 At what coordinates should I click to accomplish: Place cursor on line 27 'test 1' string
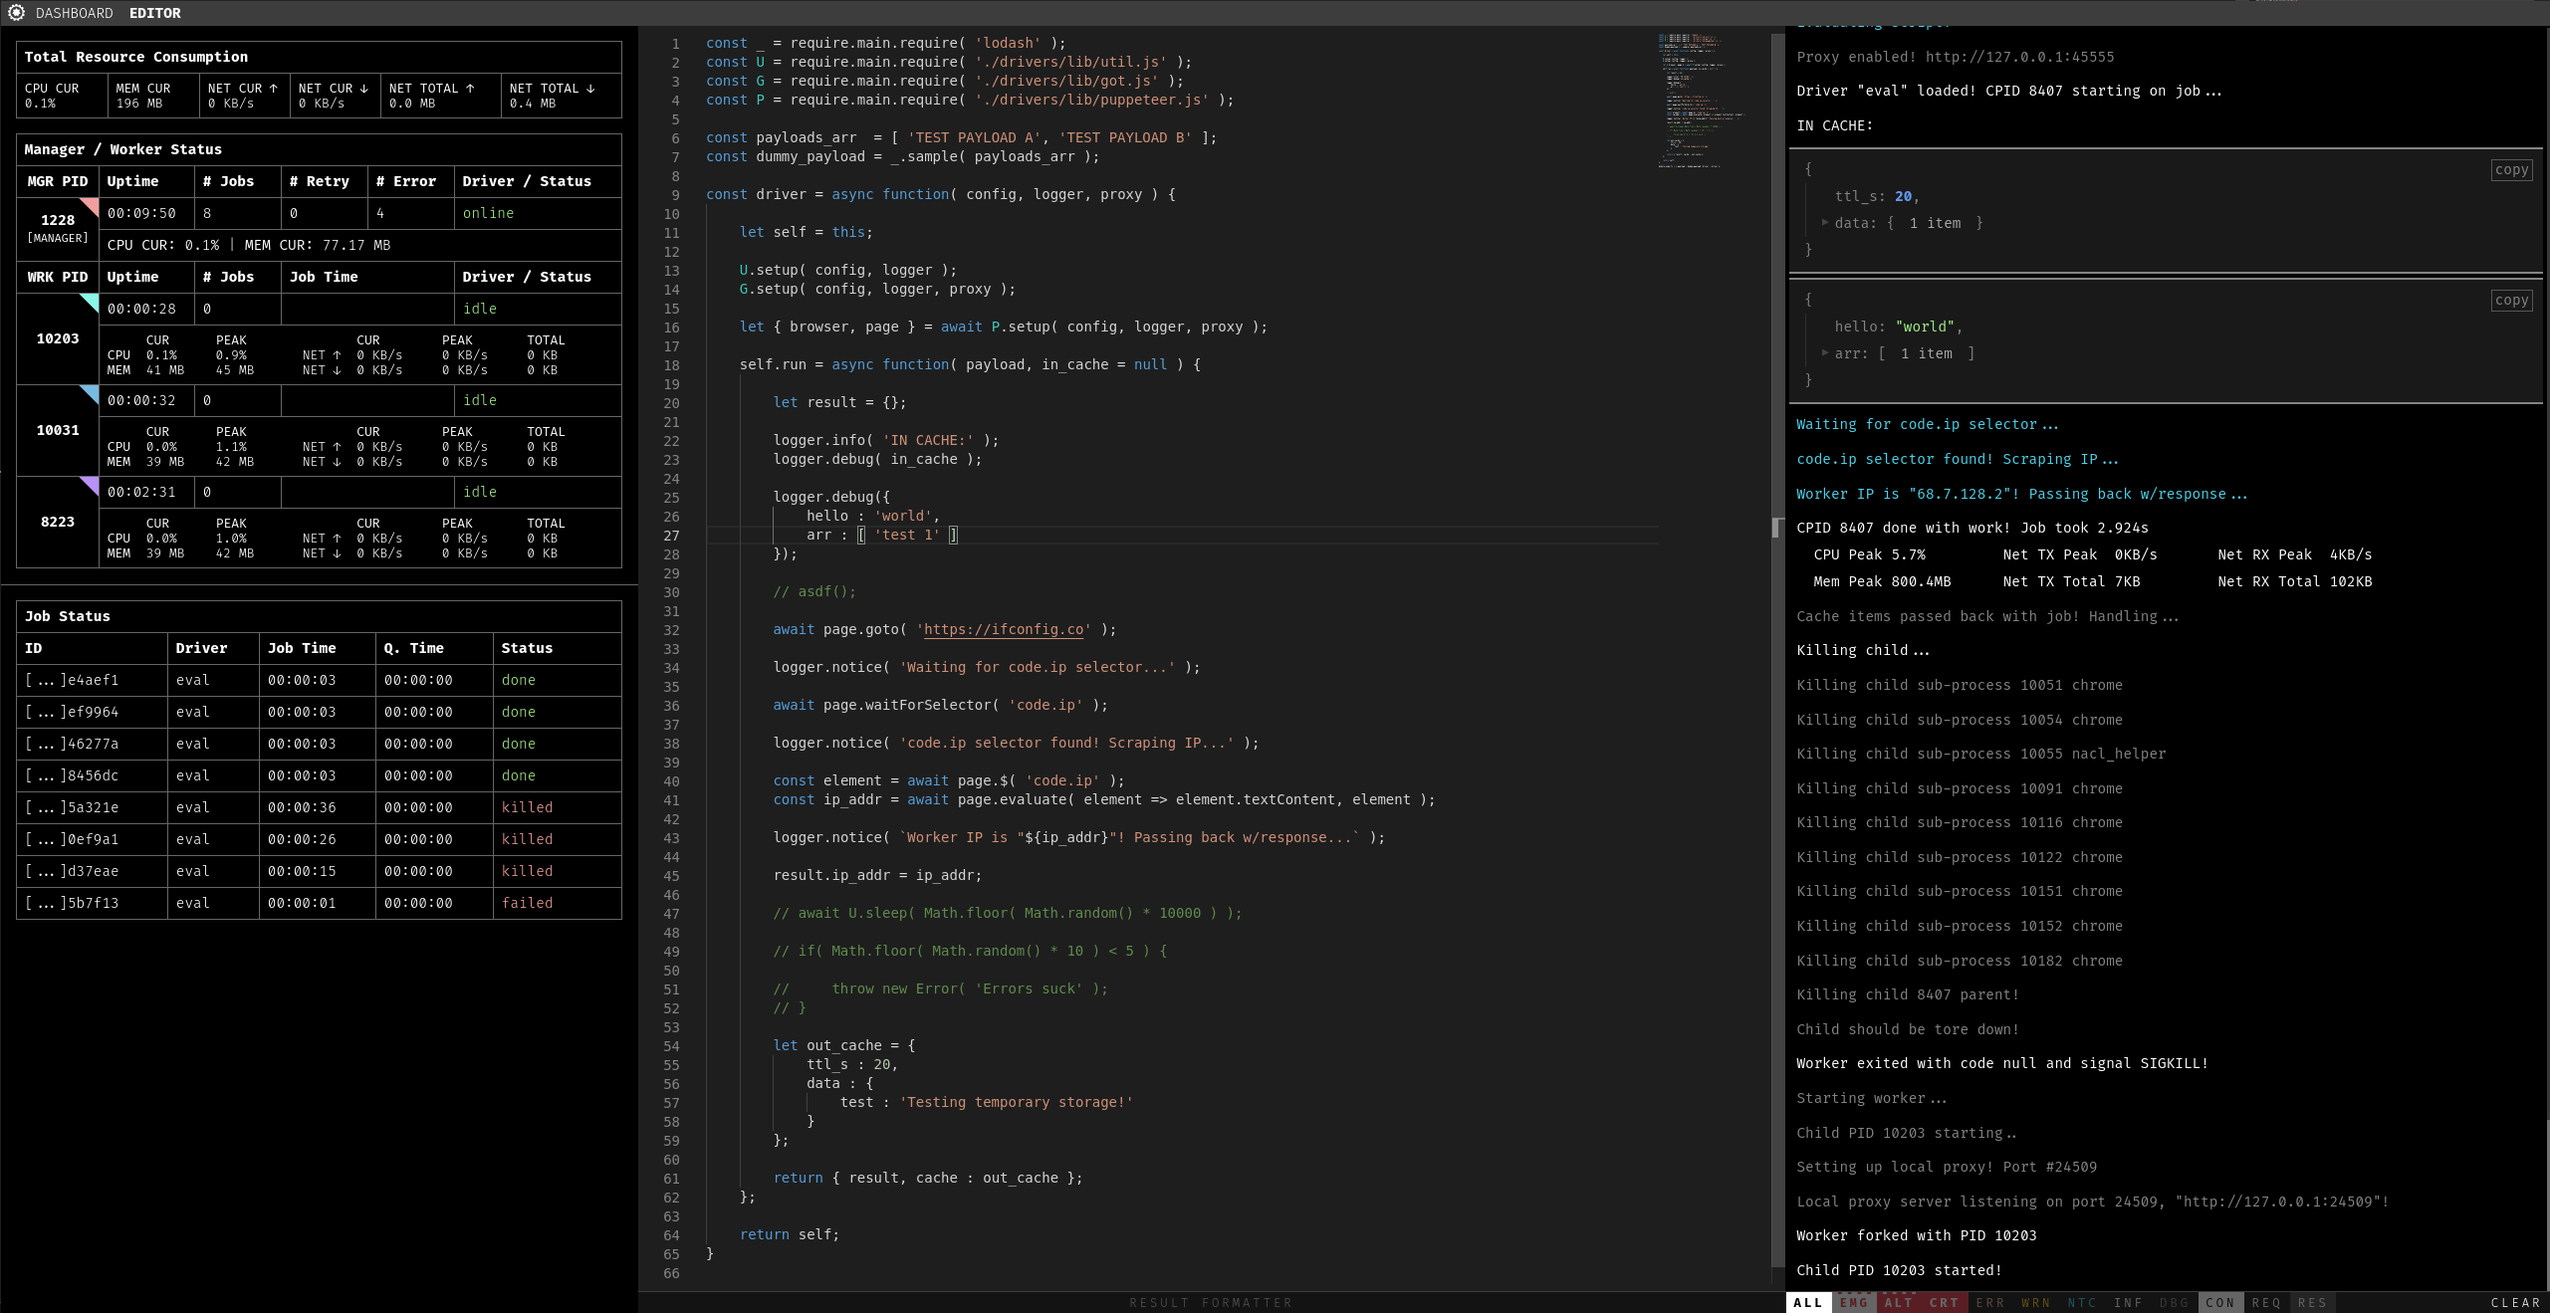tap(906, 535)
